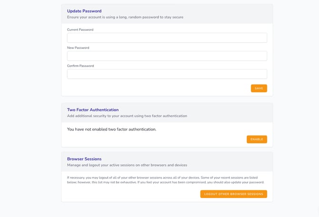Click the browser sessions explanation paragraph
The height and width of the screenshot is (217, 319).
tap(166, 179)
